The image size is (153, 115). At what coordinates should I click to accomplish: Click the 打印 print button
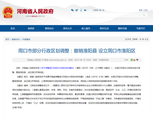point(128,39)
